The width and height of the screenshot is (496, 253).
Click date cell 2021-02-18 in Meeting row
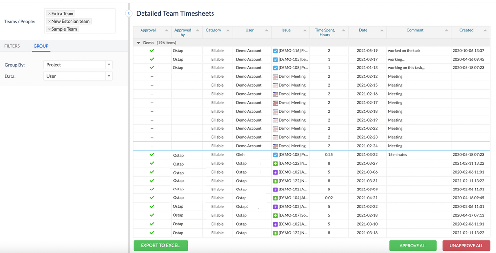click(367, 111)
